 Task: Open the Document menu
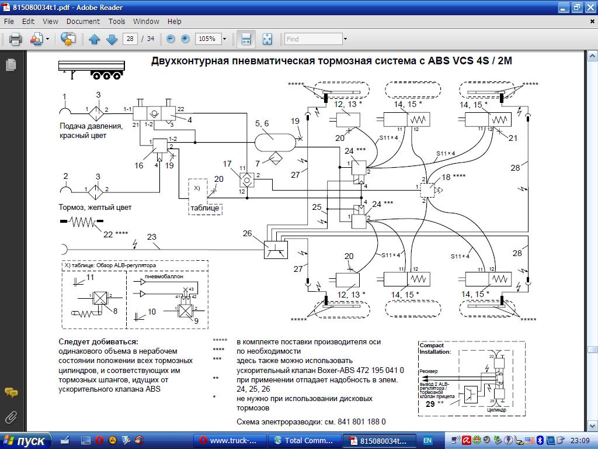click(83, 22)
